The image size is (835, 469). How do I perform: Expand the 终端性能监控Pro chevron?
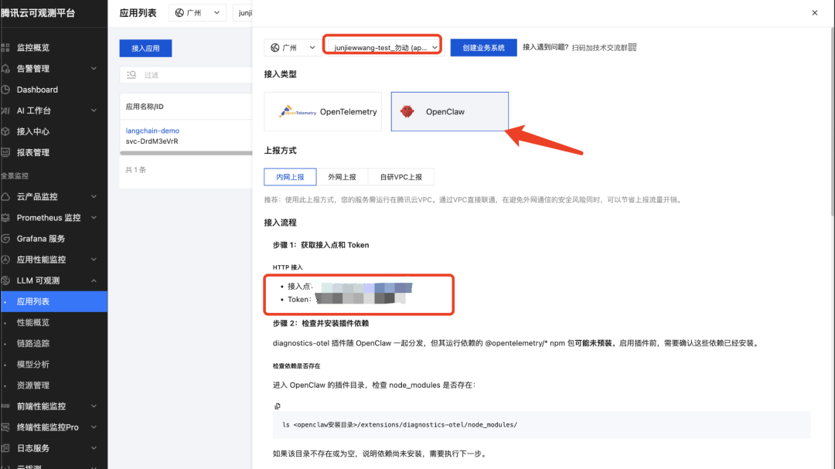pyautogui.click(x=94, y=427)
